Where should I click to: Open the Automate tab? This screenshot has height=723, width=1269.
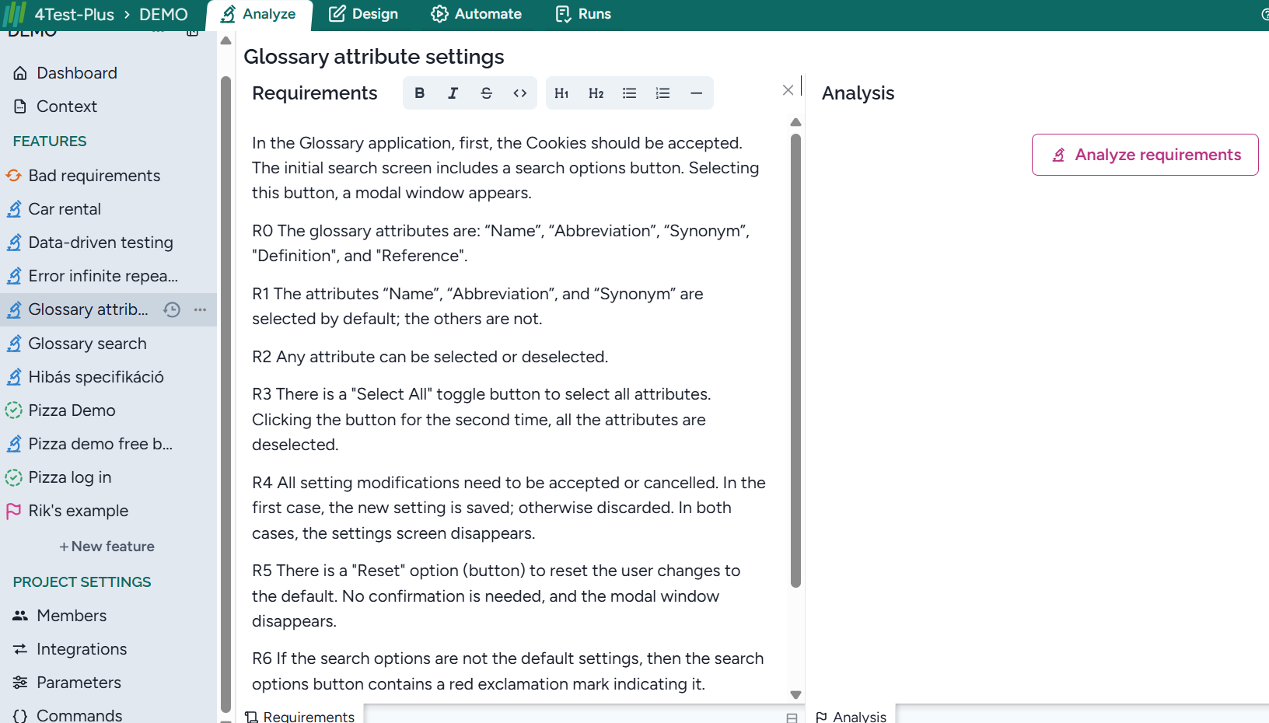pyautogui.click(x=477, y=14)
